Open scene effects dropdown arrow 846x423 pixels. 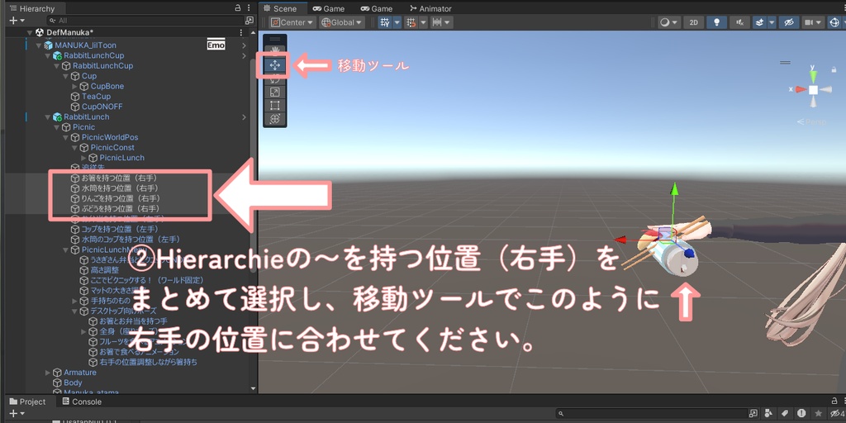click(x=772, y=22)
